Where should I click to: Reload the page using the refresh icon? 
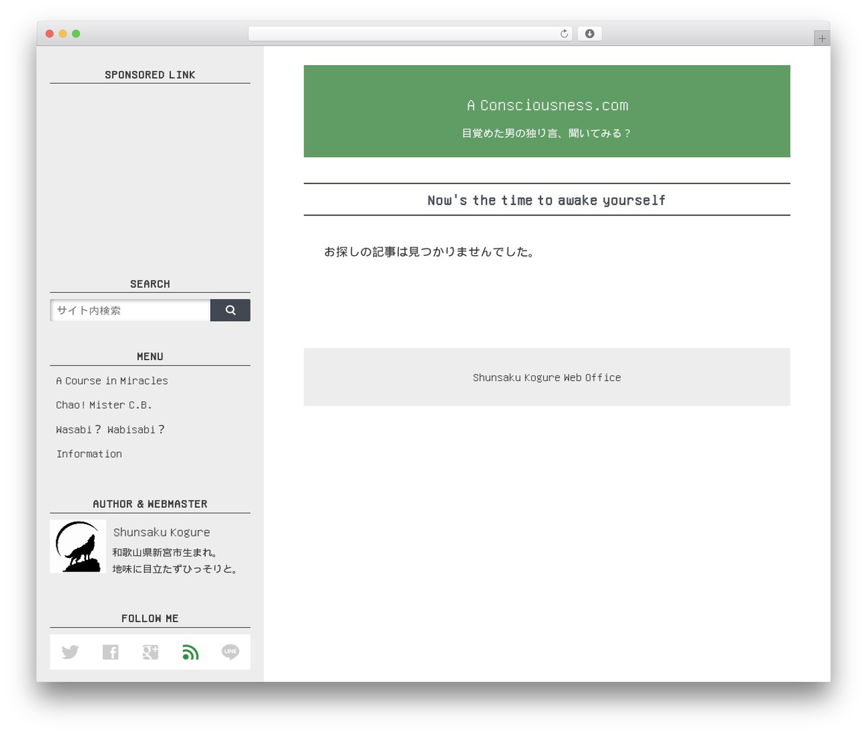(x=564, y=34)
